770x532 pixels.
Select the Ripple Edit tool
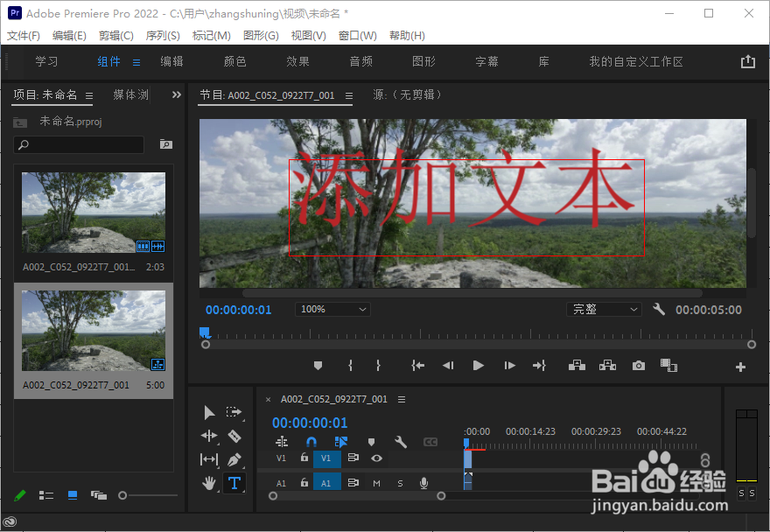point(209,436)
